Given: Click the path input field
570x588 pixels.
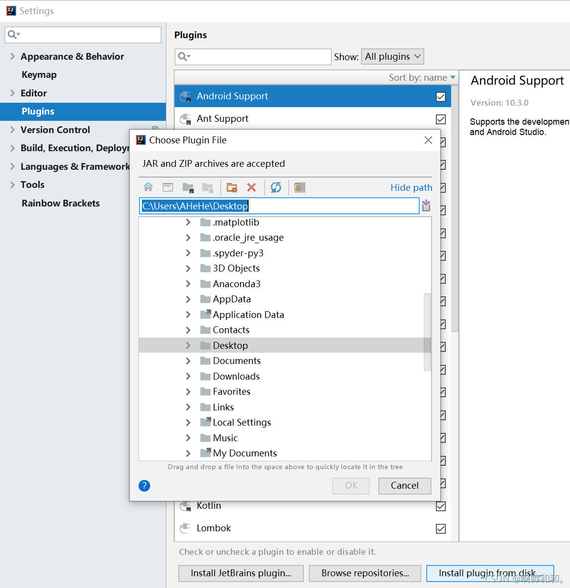Looking at the screenshot, I should tap(279, 206).
